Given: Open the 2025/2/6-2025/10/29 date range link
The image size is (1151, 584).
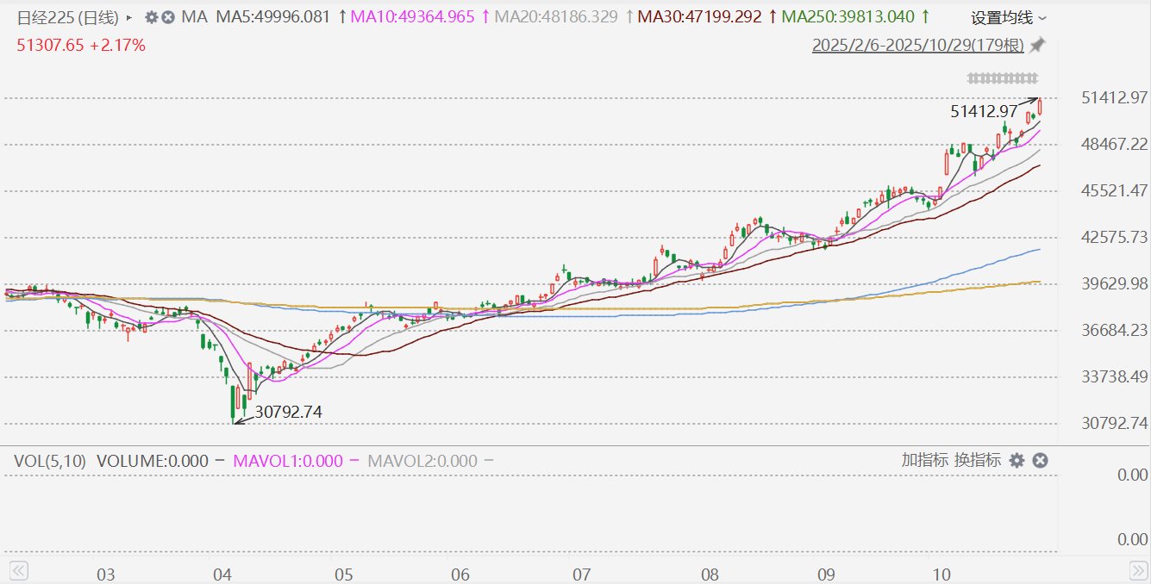Looking at the screenshot, I should click(917, 46).
